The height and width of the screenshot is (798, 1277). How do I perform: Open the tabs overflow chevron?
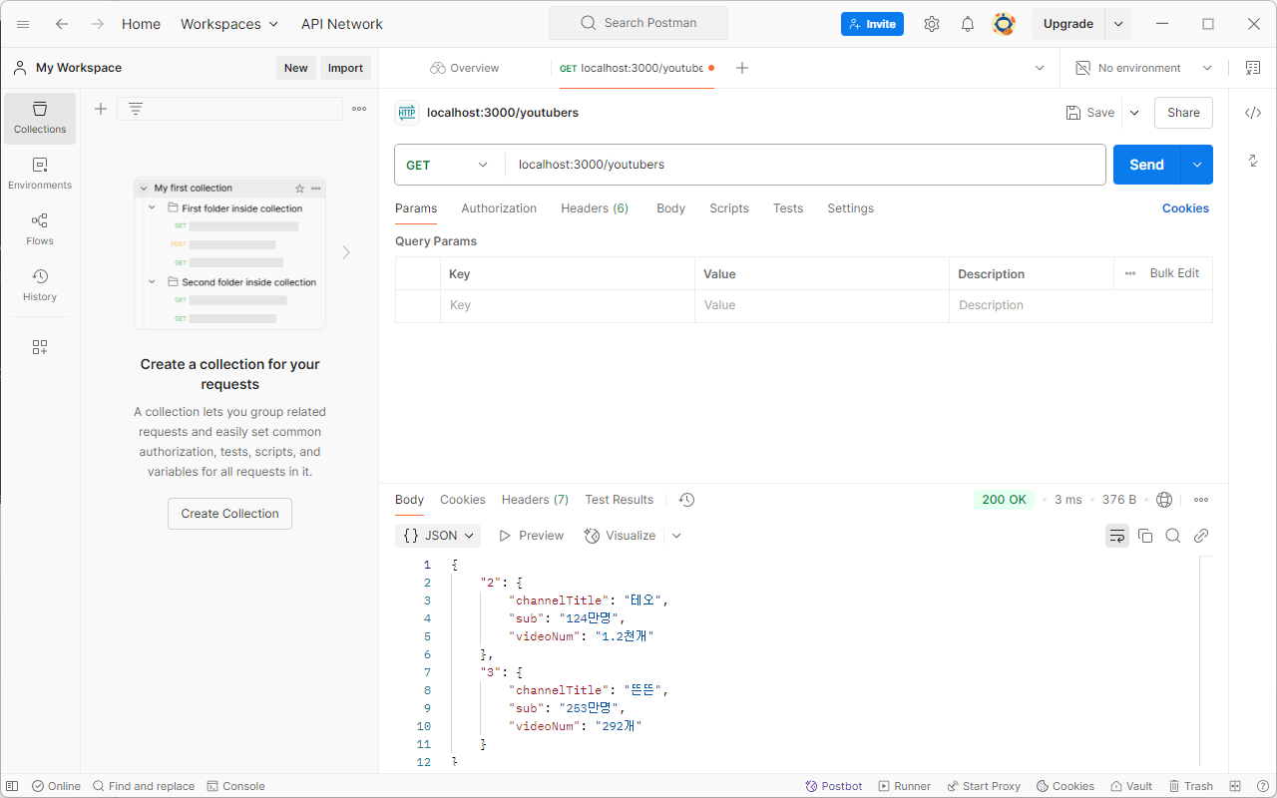click(x=1040, y=68)
